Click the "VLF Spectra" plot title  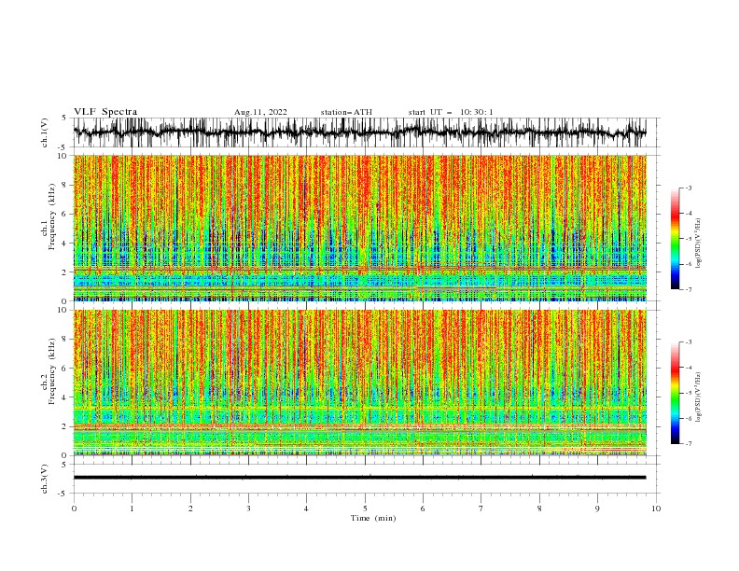[105, 112]
